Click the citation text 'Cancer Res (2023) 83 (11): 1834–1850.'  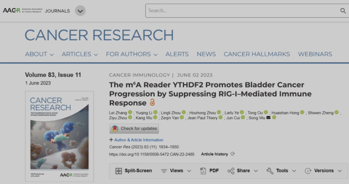tap(144, 147)
